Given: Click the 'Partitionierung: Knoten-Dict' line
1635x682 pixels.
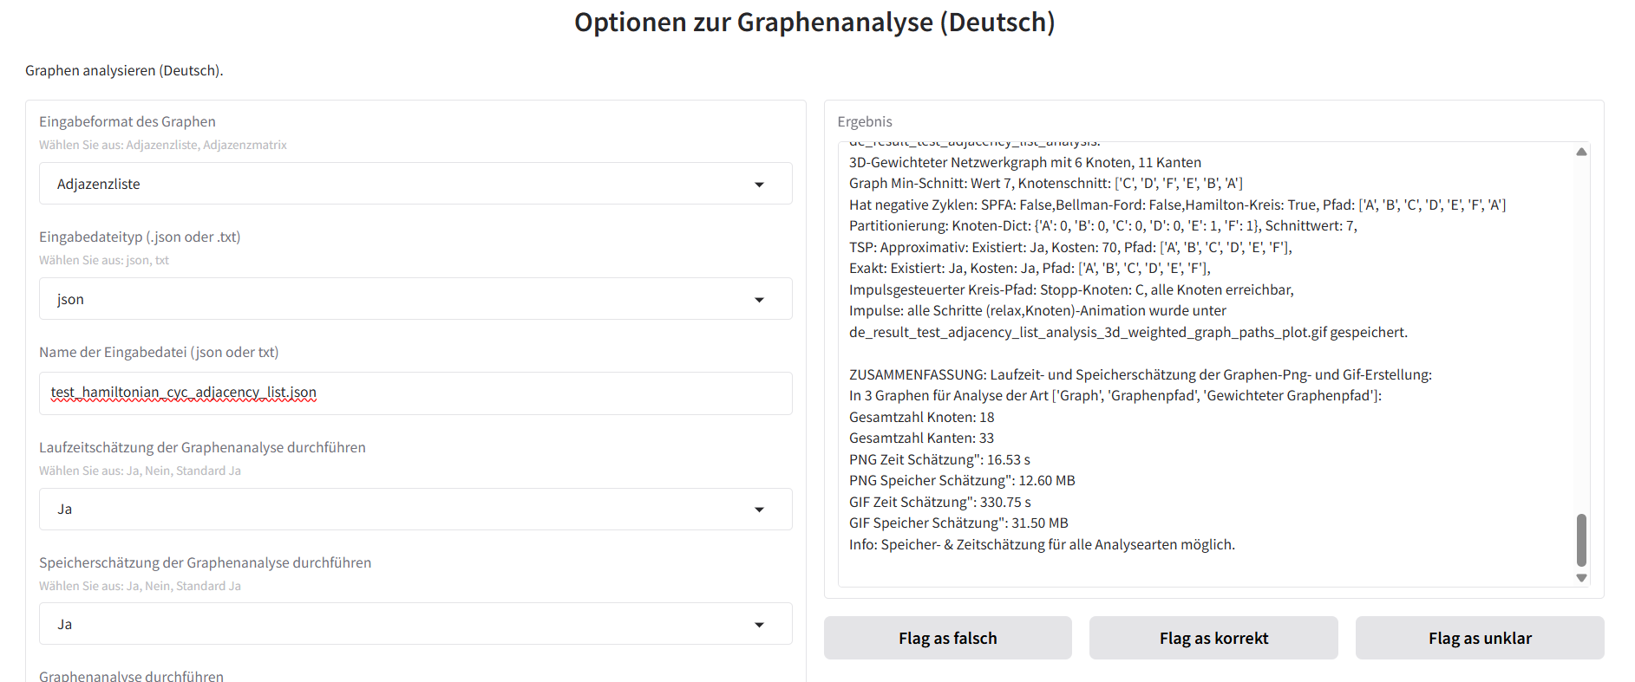Looking at the screenshot, I should [1103, 225].
